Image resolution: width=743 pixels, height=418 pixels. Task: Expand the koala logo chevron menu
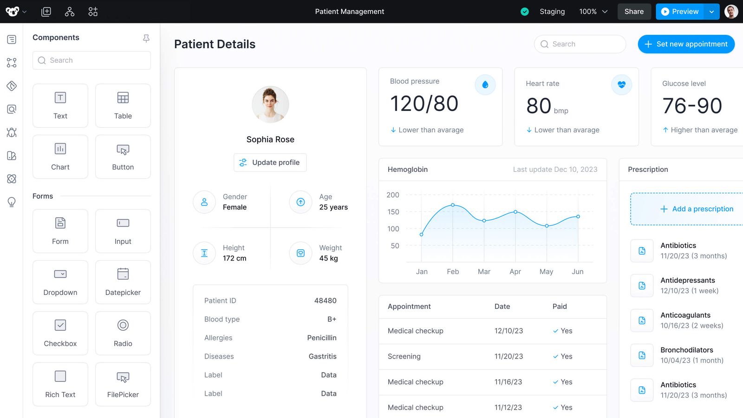click(x=25, y=12)
